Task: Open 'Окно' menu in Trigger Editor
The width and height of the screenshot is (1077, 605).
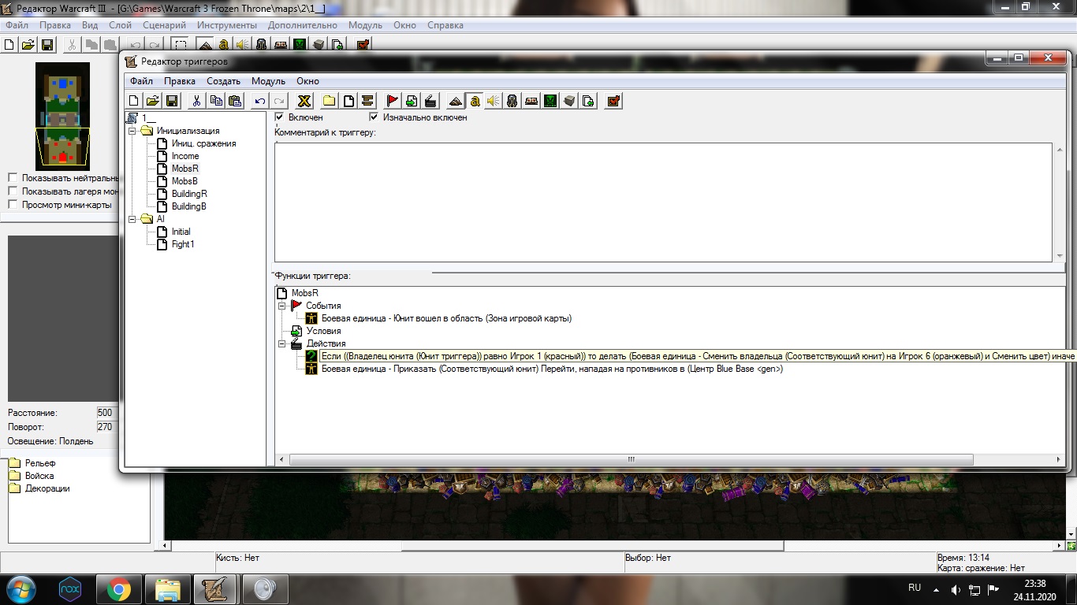Action: click(x=307, y=81)
